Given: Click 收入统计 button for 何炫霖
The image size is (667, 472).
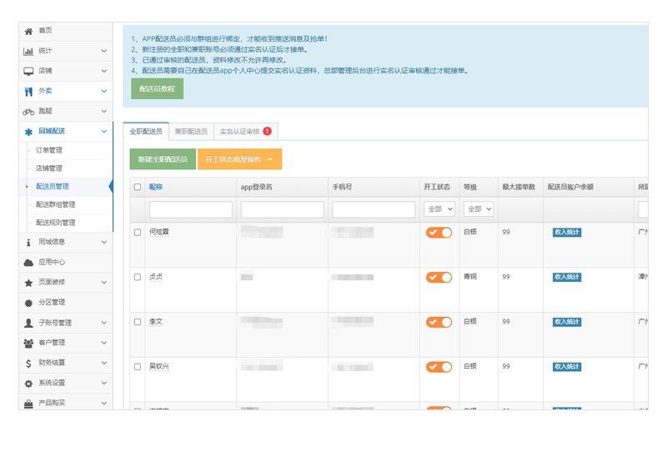Looking at the screenshot, I should pyautogui.click(x=567, y=233).
